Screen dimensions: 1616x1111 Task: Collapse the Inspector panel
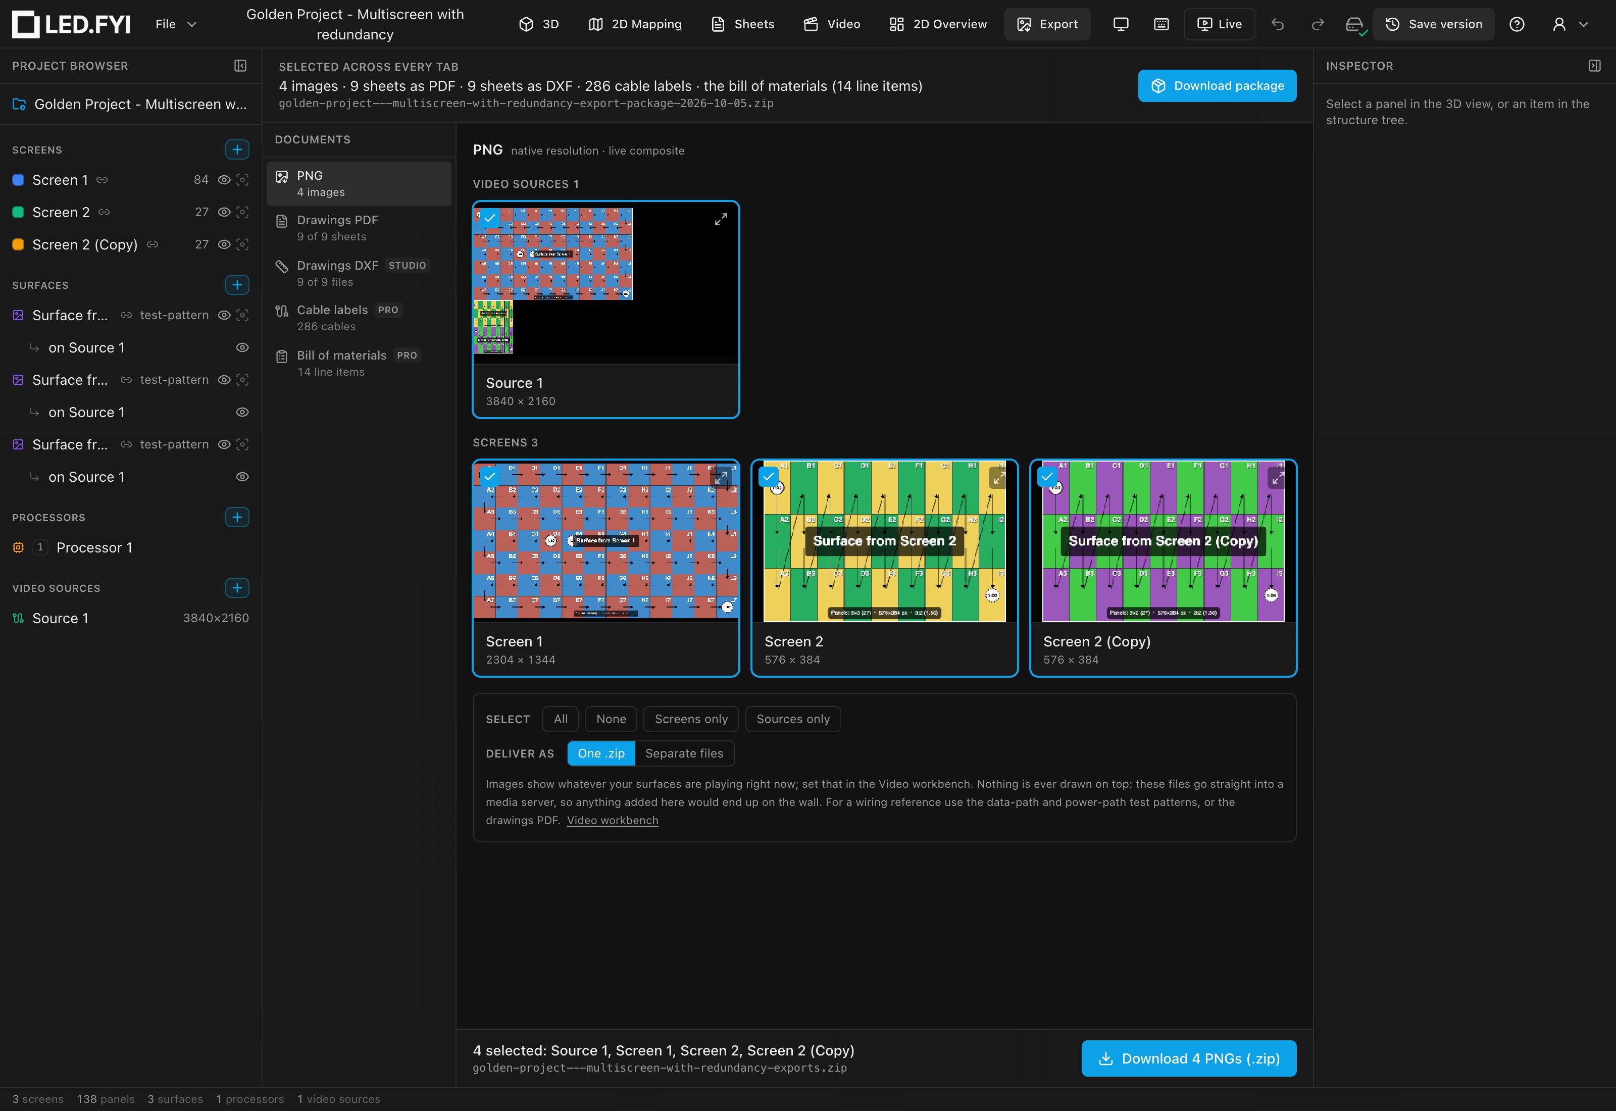(x=1594, y=66)
